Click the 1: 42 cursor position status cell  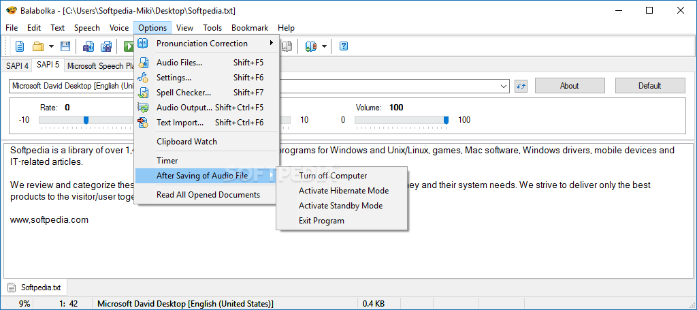(x=63, y=304)
